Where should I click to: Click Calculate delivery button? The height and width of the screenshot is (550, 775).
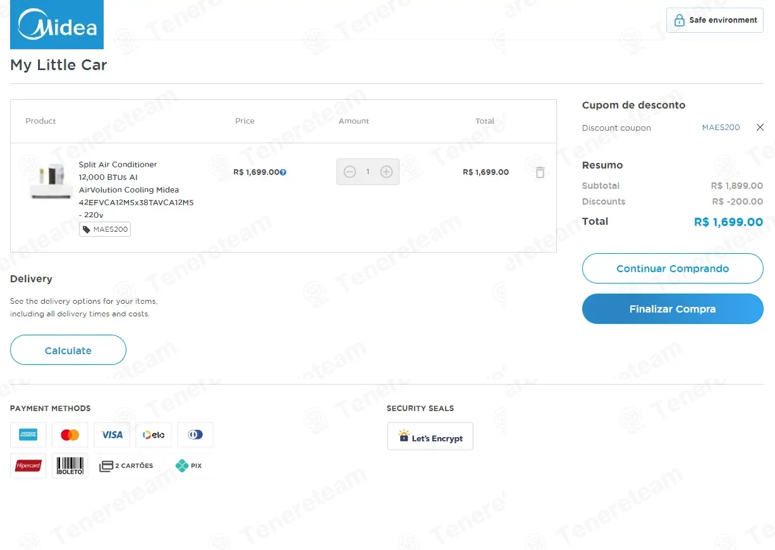(68, 350)
